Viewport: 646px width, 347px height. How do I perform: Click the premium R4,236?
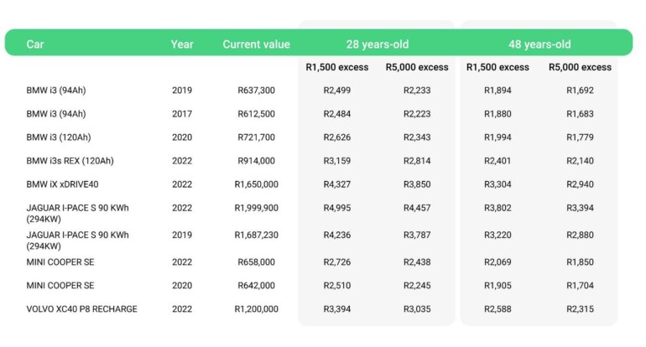[x=337, y=235]
